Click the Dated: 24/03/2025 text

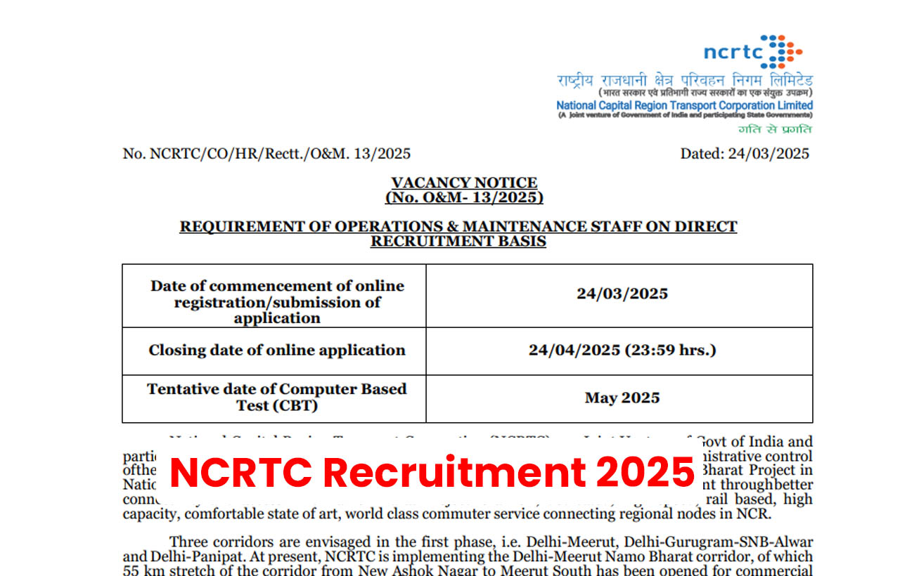pyautogui.click(x=744, y=154)
